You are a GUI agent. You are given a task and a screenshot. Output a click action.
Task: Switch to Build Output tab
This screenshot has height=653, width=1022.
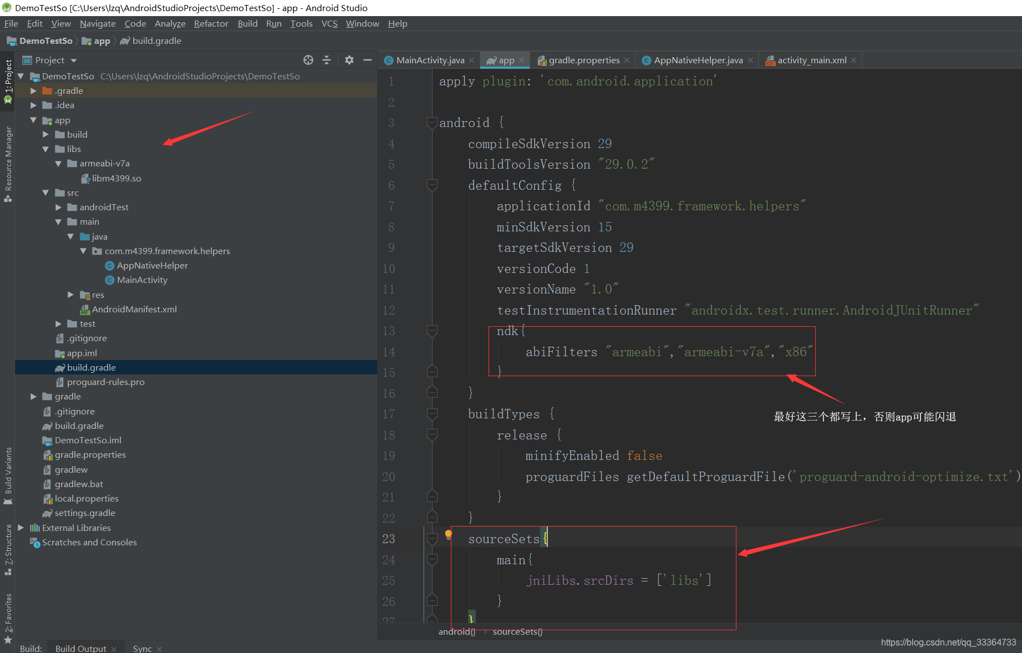coord(80,648)
